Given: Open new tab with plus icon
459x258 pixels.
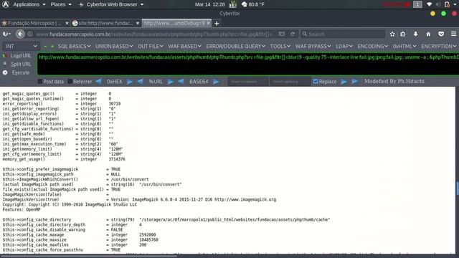Looking at the screenshot, I should [217, 24].
